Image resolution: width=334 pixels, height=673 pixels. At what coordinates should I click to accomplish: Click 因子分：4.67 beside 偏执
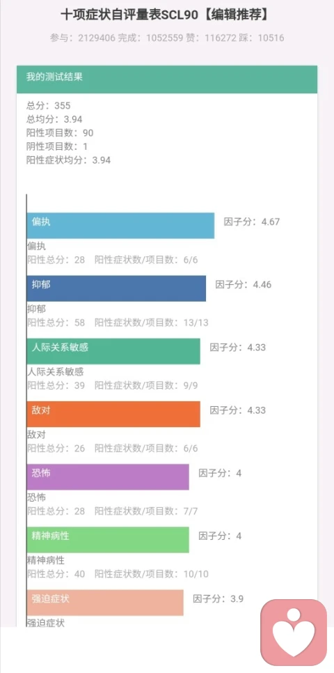[x=252, y=222]
